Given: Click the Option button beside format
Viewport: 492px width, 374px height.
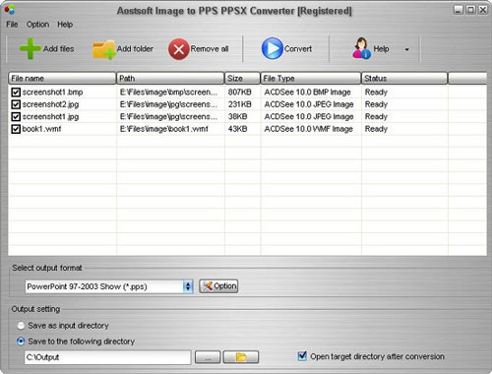Looking at the screenshot, I should 218,286.
